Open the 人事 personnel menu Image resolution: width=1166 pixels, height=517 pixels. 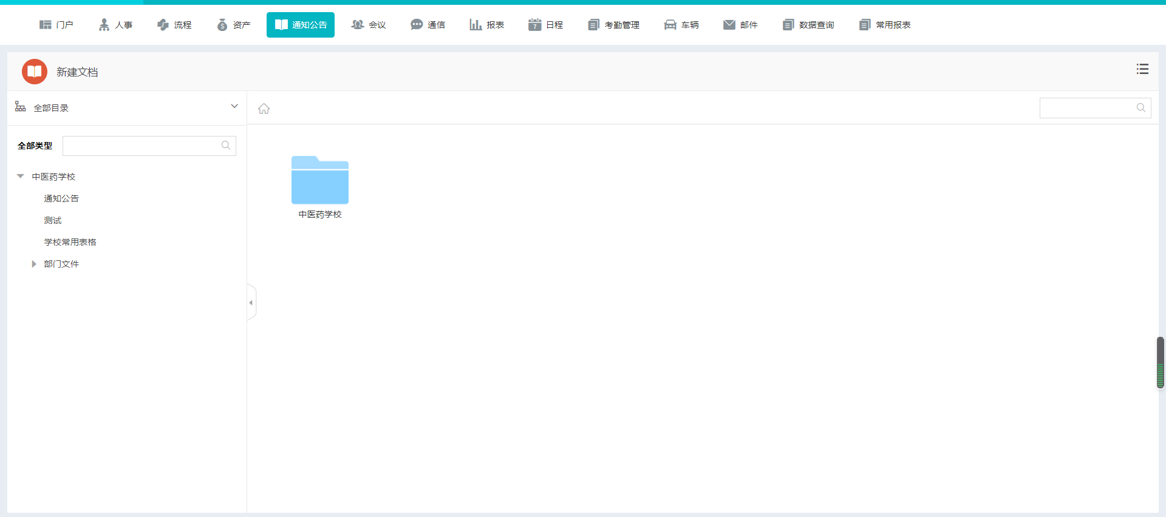pyautogui.click(x=115, y=25)
